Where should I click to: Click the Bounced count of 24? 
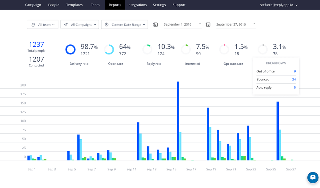(294, 79)
